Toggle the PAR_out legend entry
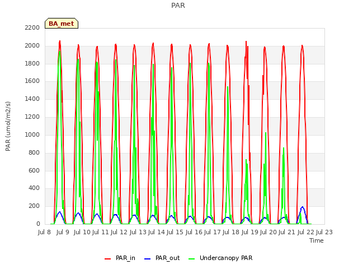Viewport: 358px width, 269px height. (x=162, y=258)
